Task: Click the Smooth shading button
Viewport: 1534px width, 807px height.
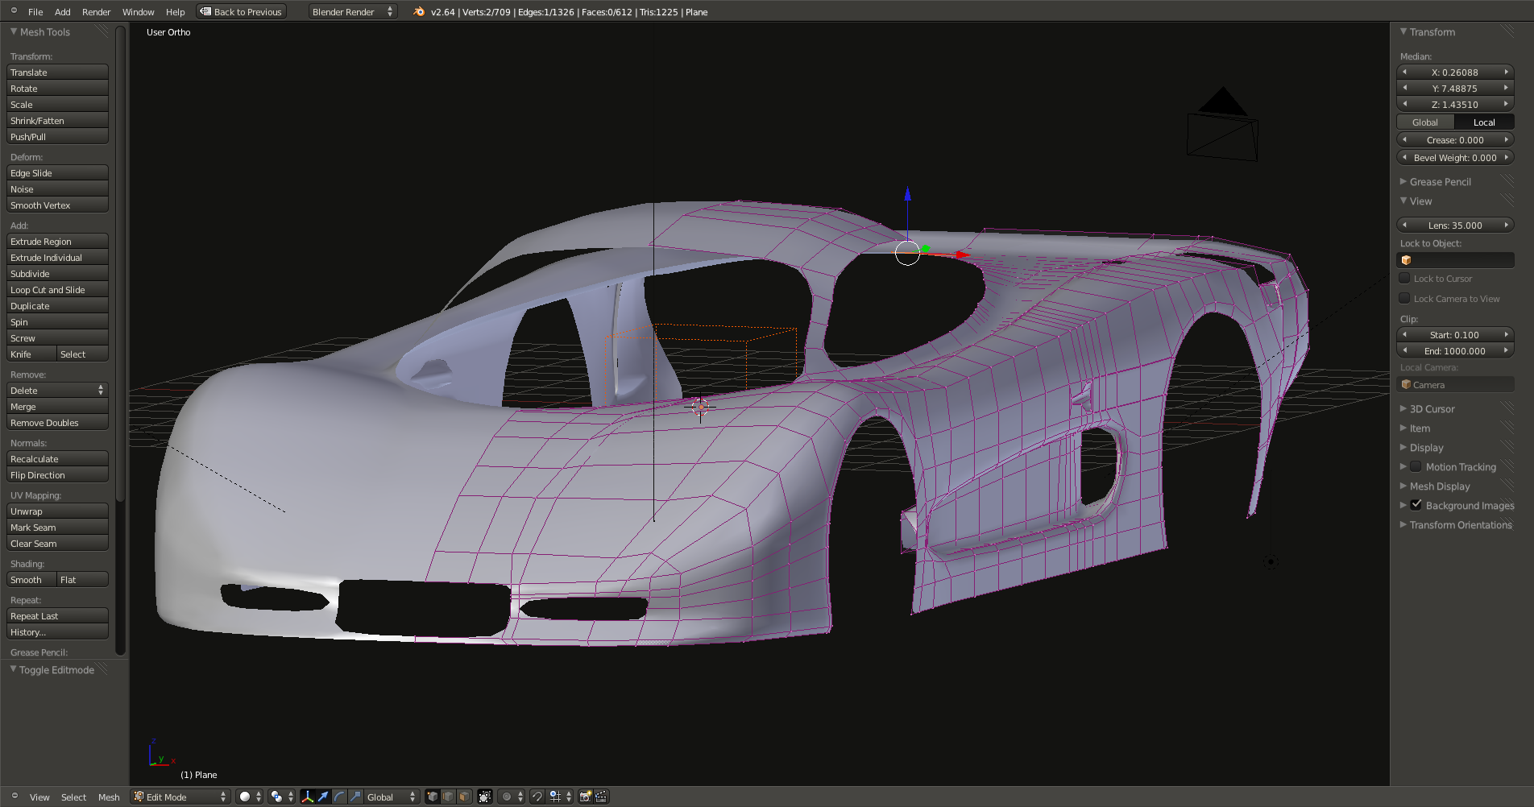Action: coord(31,580)
